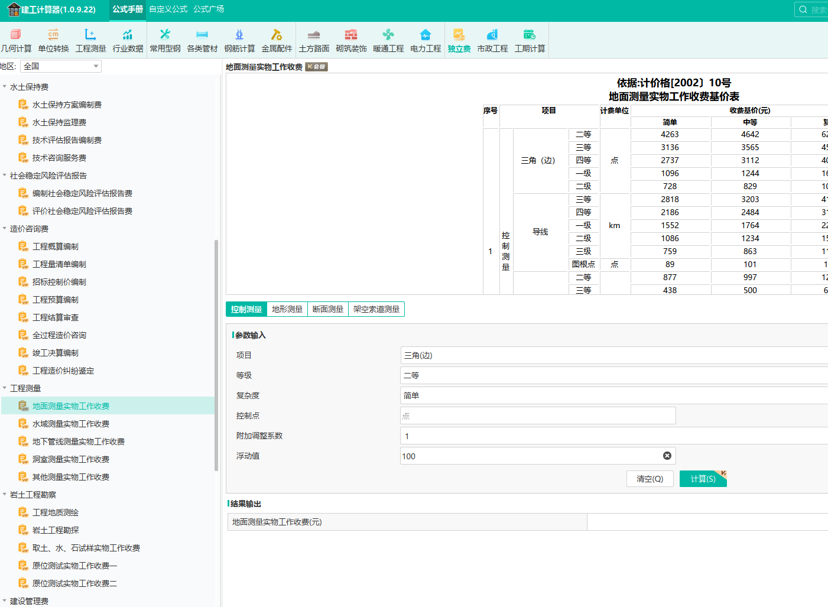
Task: Open 洞室测量实物工作收费 item
Action: [71, 459]
